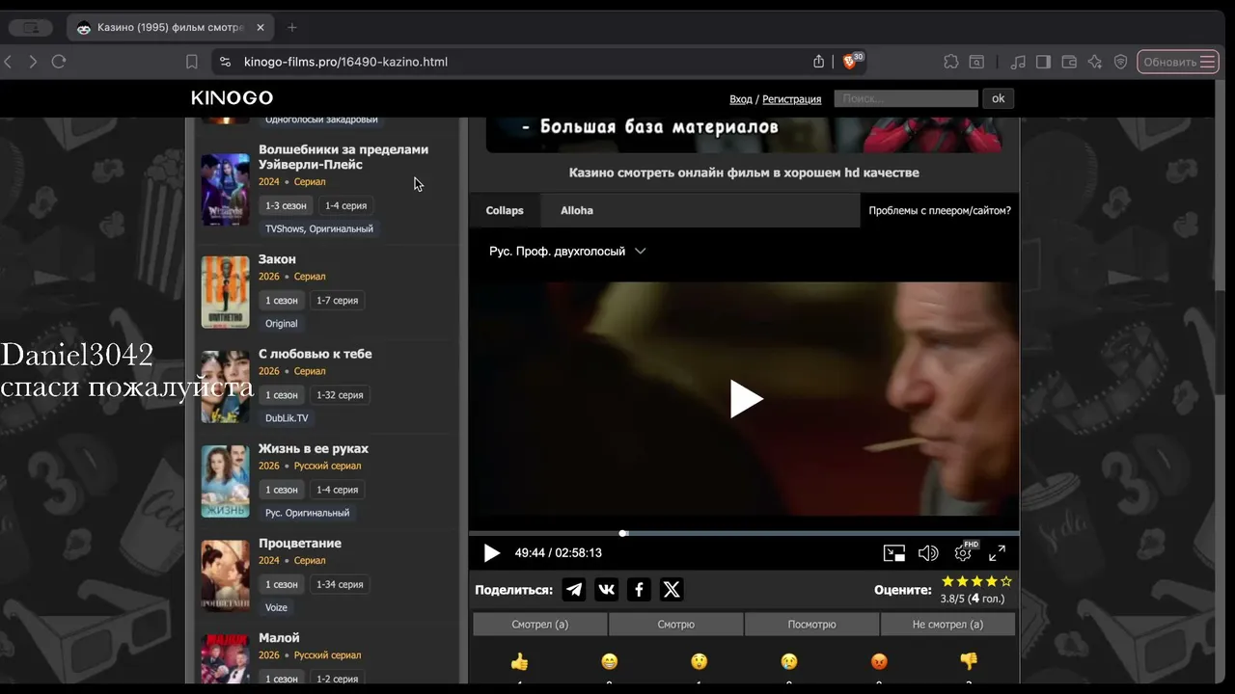Open the wallet icon in the toolbar
The height and width of the screenshot is (694, 1235).
[1069, 62]
